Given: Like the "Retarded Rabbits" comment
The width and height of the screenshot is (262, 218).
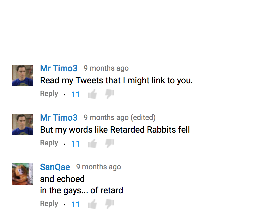Looking at the screenshot, I should (x=92, y=144).
